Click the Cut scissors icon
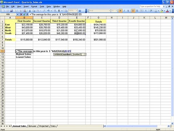The image size is (174, 131). 30,11
